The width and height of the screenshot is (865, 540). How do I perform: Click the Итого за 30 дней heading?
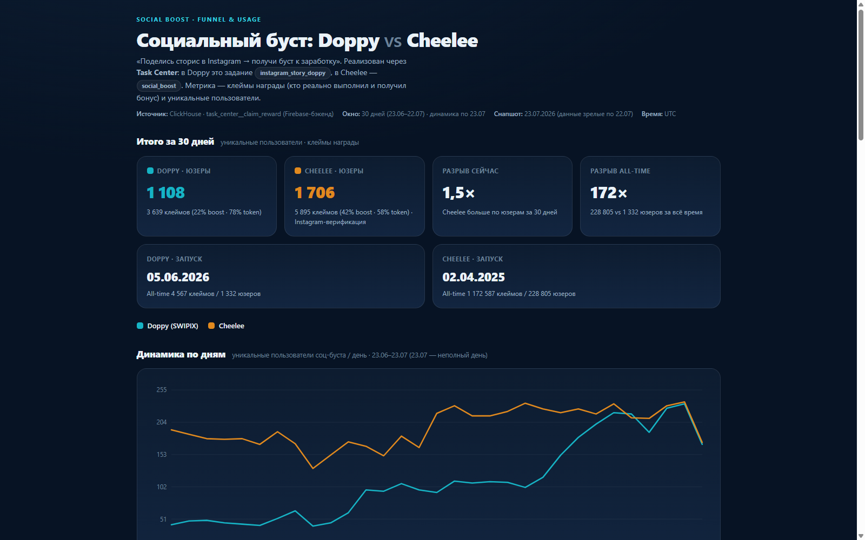pos(175,141)
